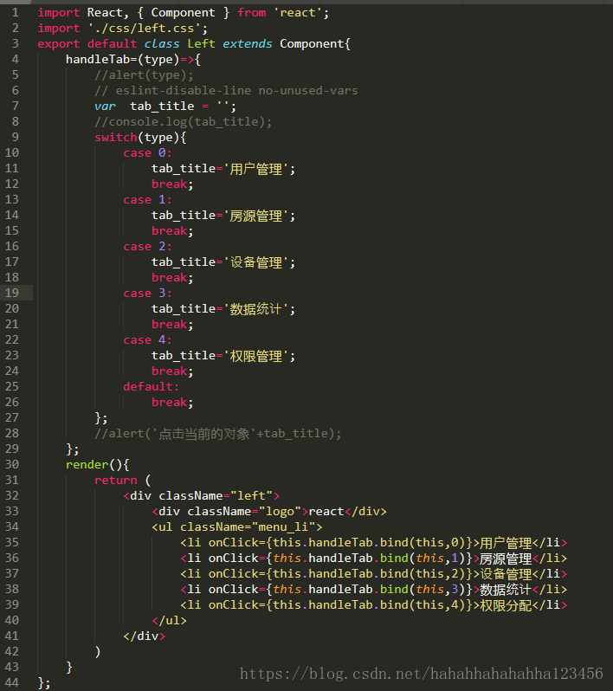The image size is (613, 691).
Task: Click the string '用户管理' on line 11
Action: coord(256,168)
